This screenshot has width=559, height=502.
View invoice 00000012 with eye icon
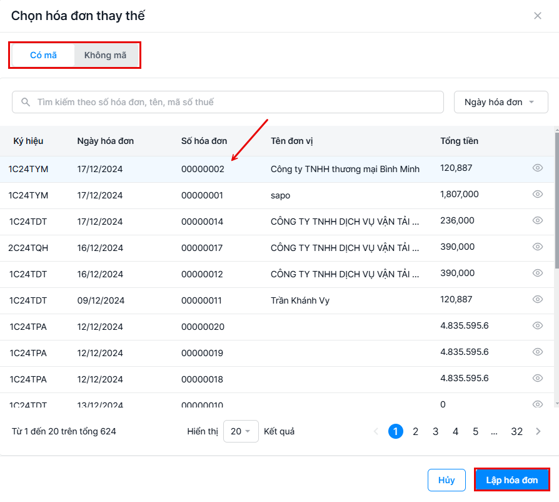coord(537,274)
